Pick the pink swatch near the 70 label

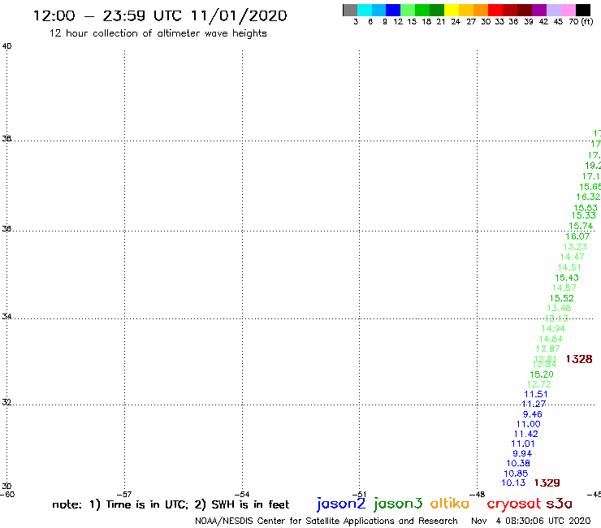click(x=569, y=10)
